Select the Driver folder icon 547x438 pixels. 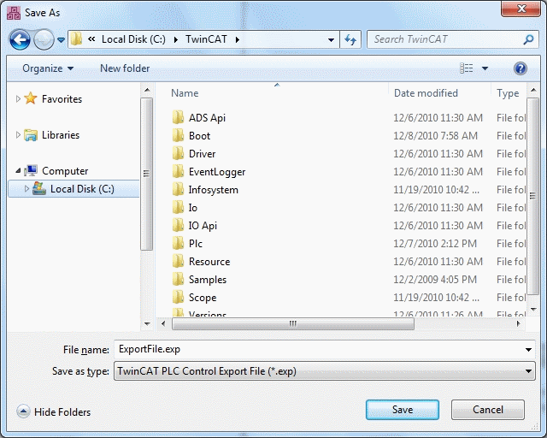point(178,153)
